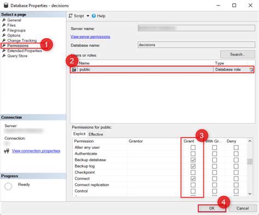Screen dimensions: 259x215
Task: Uncheck Grant for Backup database
Action: click(x=193, y=160)
